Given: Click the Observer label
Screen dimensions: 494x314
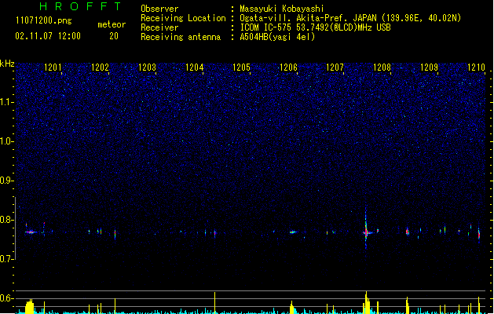Looking at the screenshot, I should 159,9.
